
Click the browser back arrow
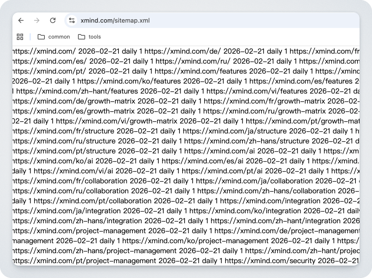[21, 20]
